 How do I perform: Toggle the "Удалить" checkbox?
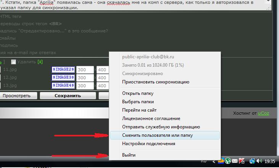(14, 62)
